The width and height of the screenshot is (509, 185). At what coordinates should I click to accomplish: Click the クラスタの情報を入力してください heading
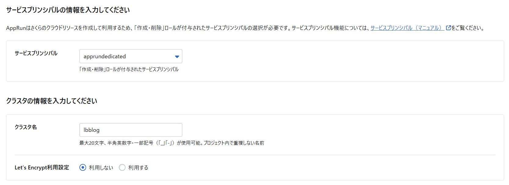(x=52, y=101)
